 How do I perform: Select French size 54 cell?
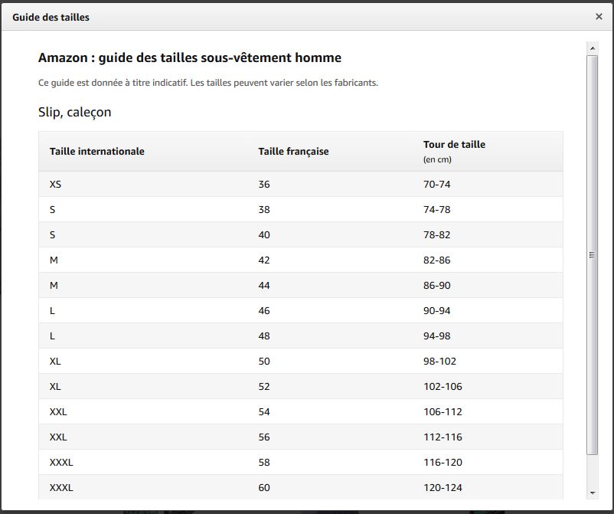pyautogui.click(x=264, y=412)
